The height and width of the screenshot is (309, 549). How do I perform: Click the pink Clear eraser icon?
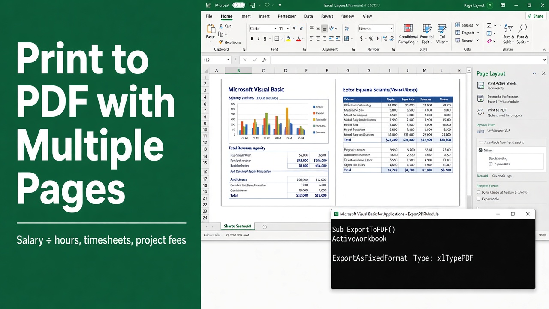click(x=489, y=41)
